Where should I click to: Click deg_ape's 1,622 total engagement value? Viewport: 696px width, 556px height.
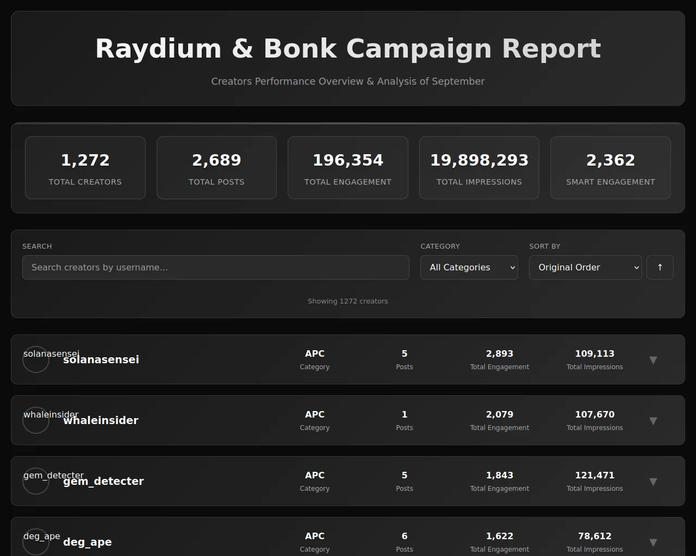point(500,536)
